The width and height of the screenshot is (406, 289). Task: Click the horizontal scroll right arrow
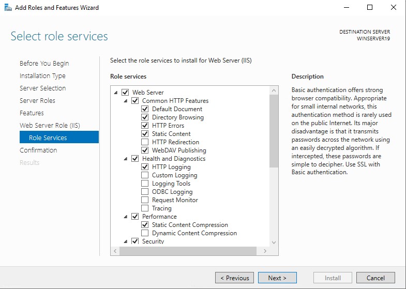[x=265, y=251]
